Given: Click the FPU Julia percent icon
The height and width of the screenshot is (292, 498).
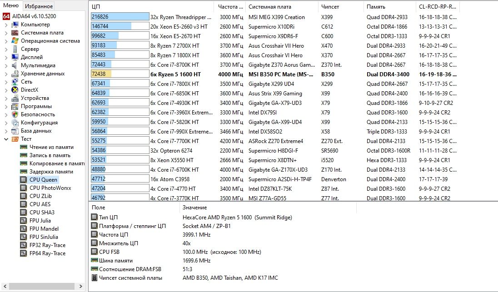Looking at the screenshot, I should coord(24,221).
